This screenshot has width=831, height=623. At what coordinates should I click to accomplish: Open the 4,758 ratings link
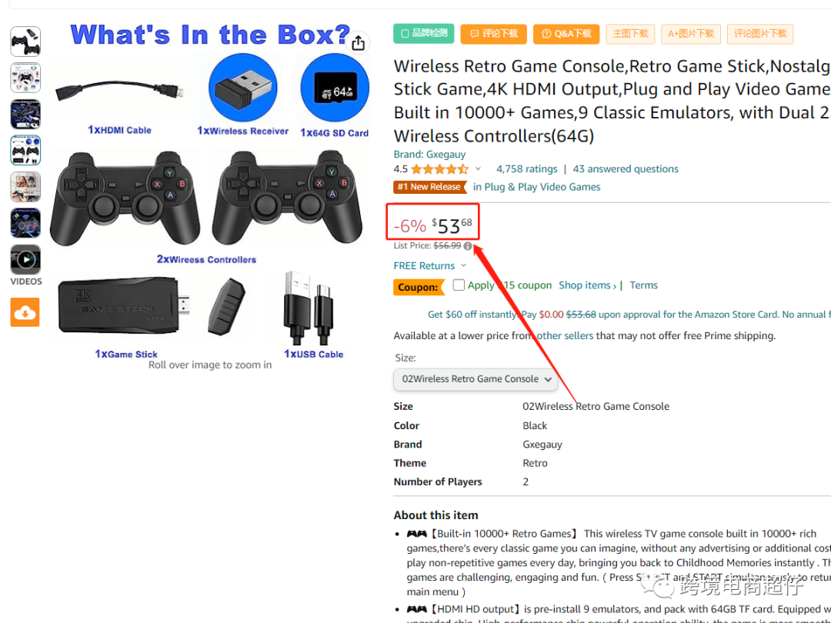pos(527,169)
